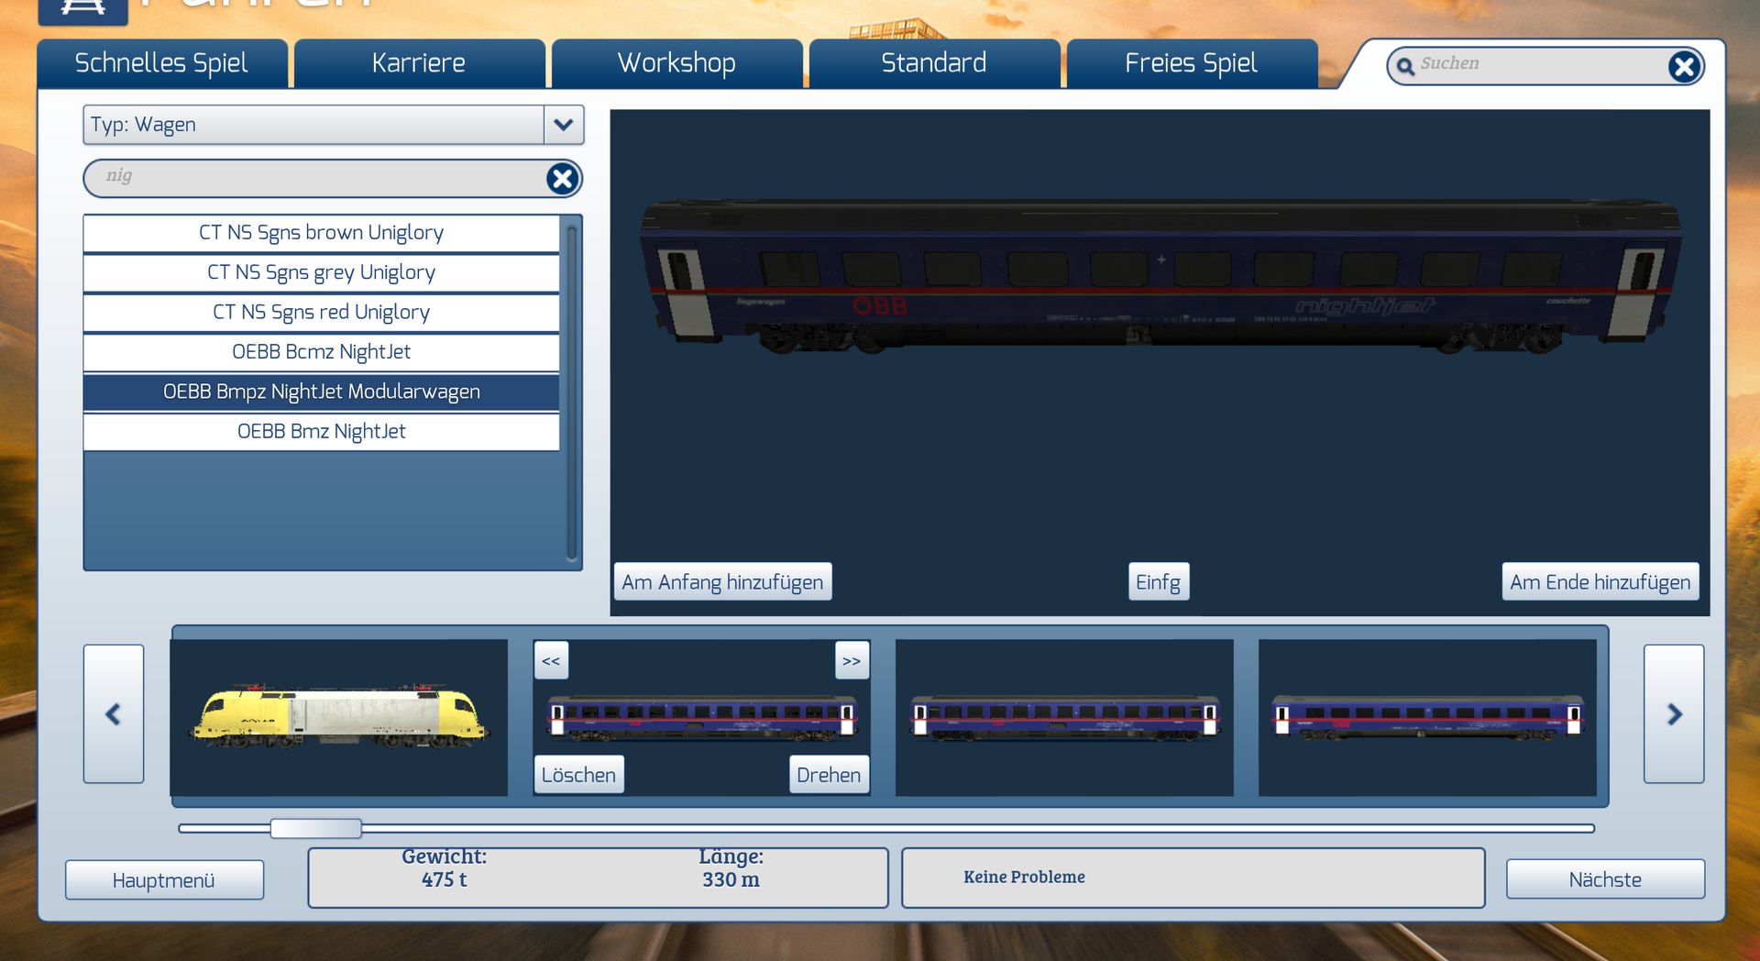
Task: Click the Länge 330 m value
Action: pyautogui.click(x=731, y=880)
